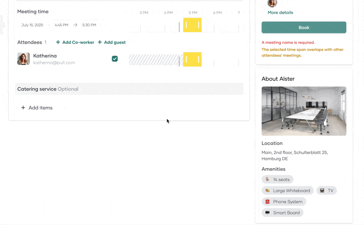Open the July 15, 2025 date picker
364x225 pixels.
32,25
